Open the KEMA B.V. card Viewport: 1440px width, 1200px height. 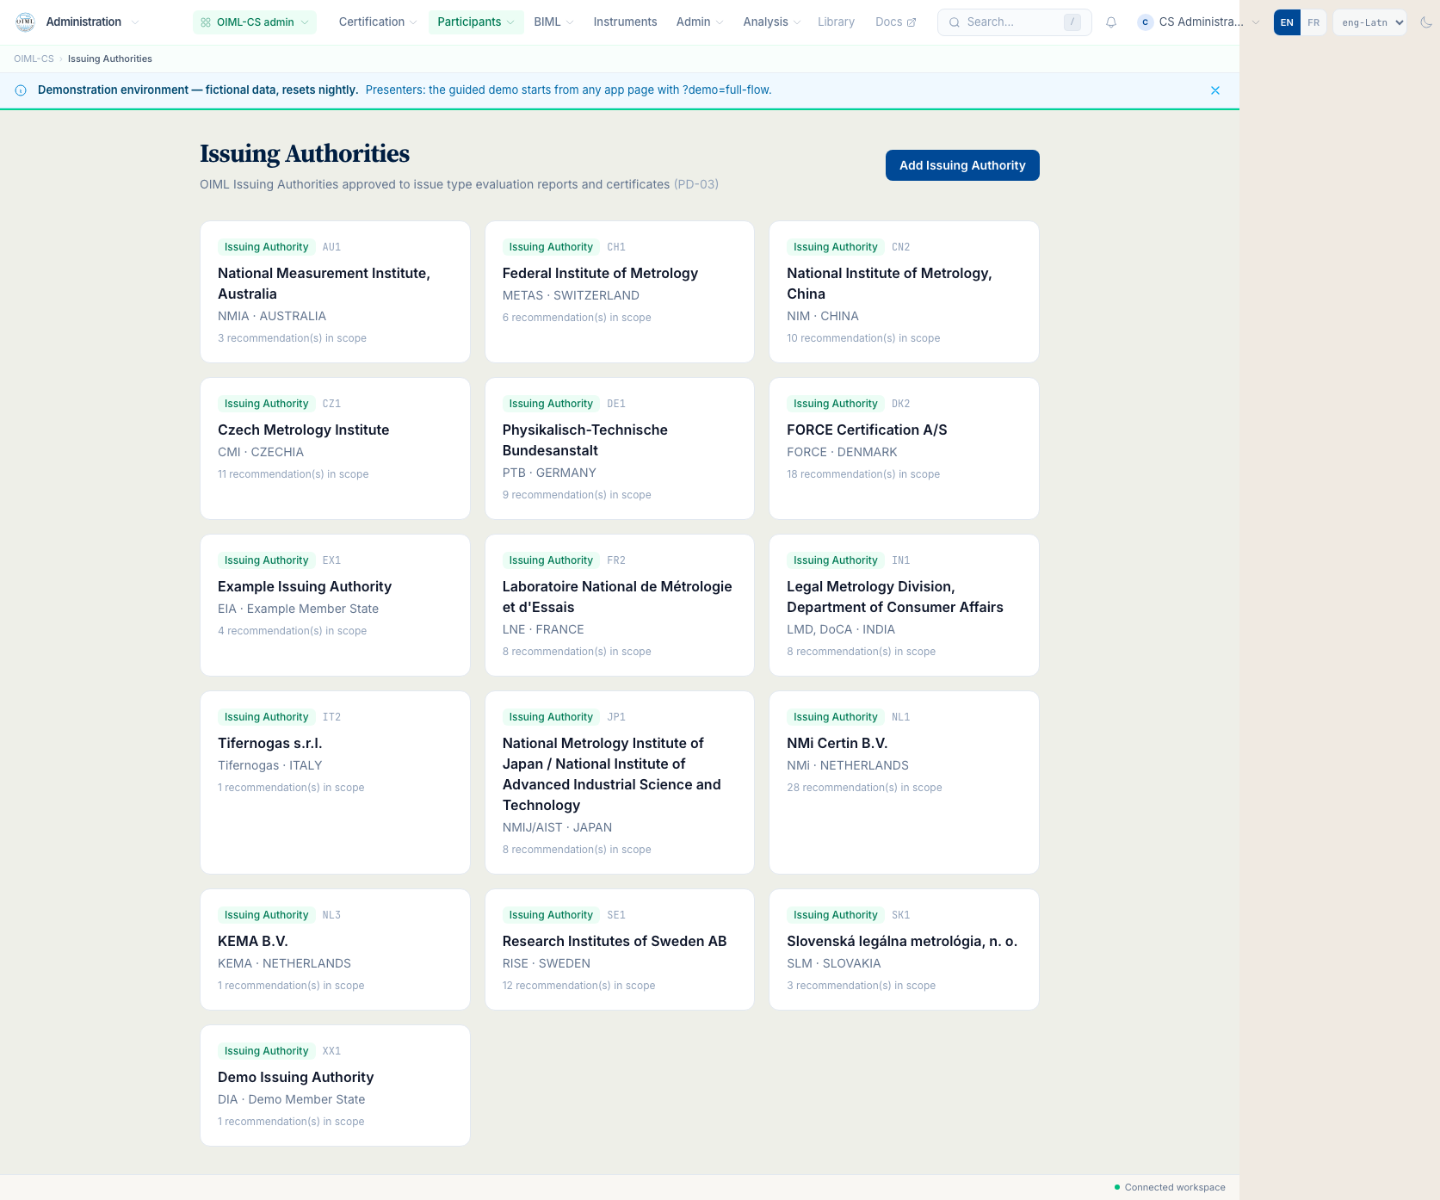335,949
